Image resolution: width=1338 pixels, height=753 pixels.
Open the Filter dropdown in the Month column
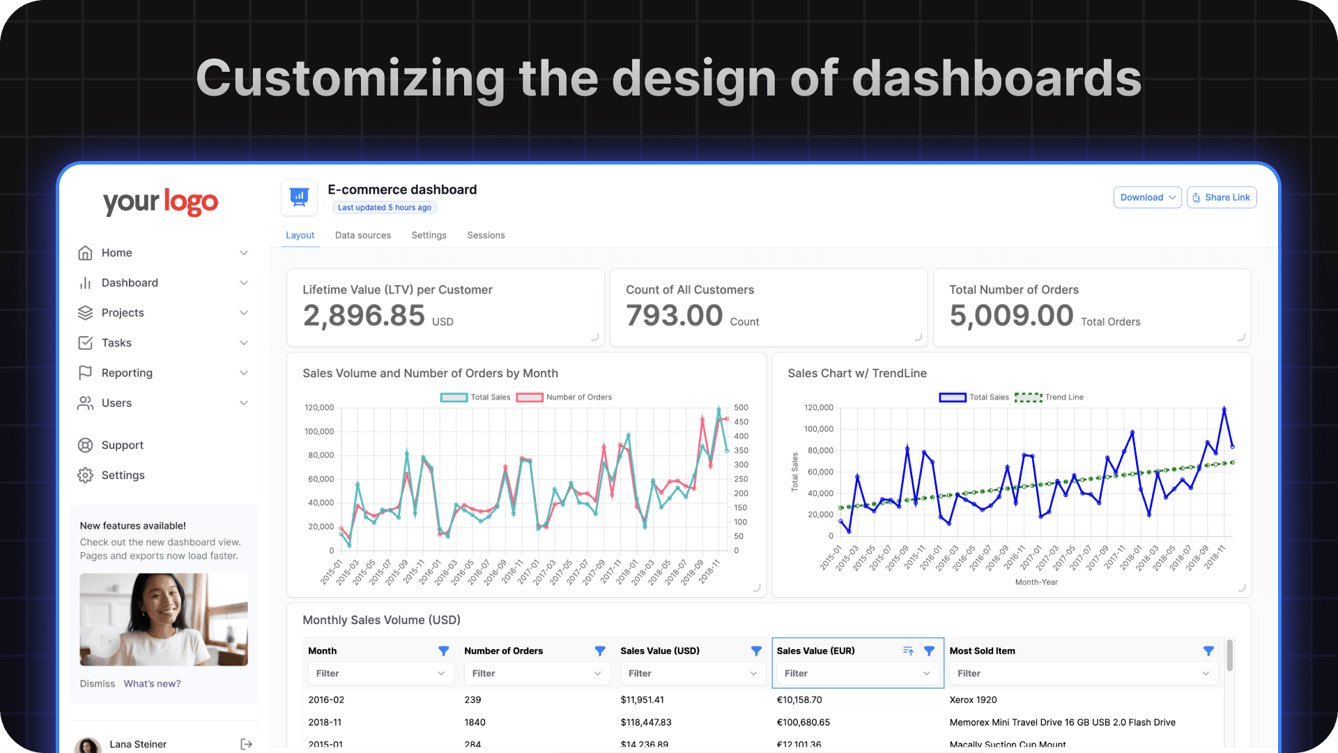tap(380, 673)
